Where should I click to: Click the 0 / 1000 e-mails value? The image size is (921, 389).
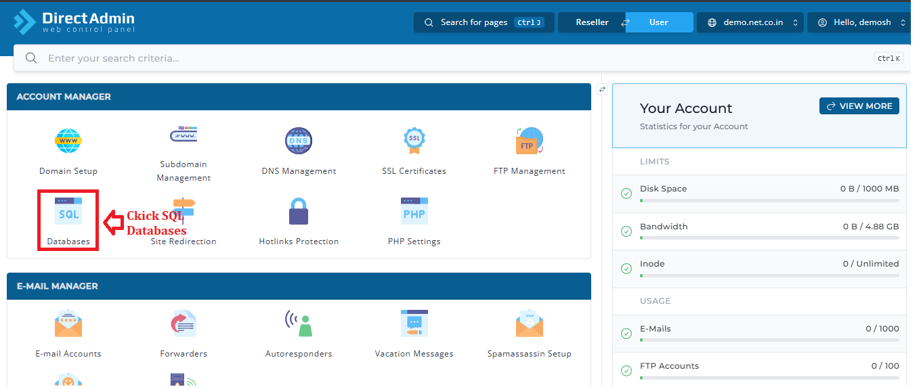click(882, 329)
